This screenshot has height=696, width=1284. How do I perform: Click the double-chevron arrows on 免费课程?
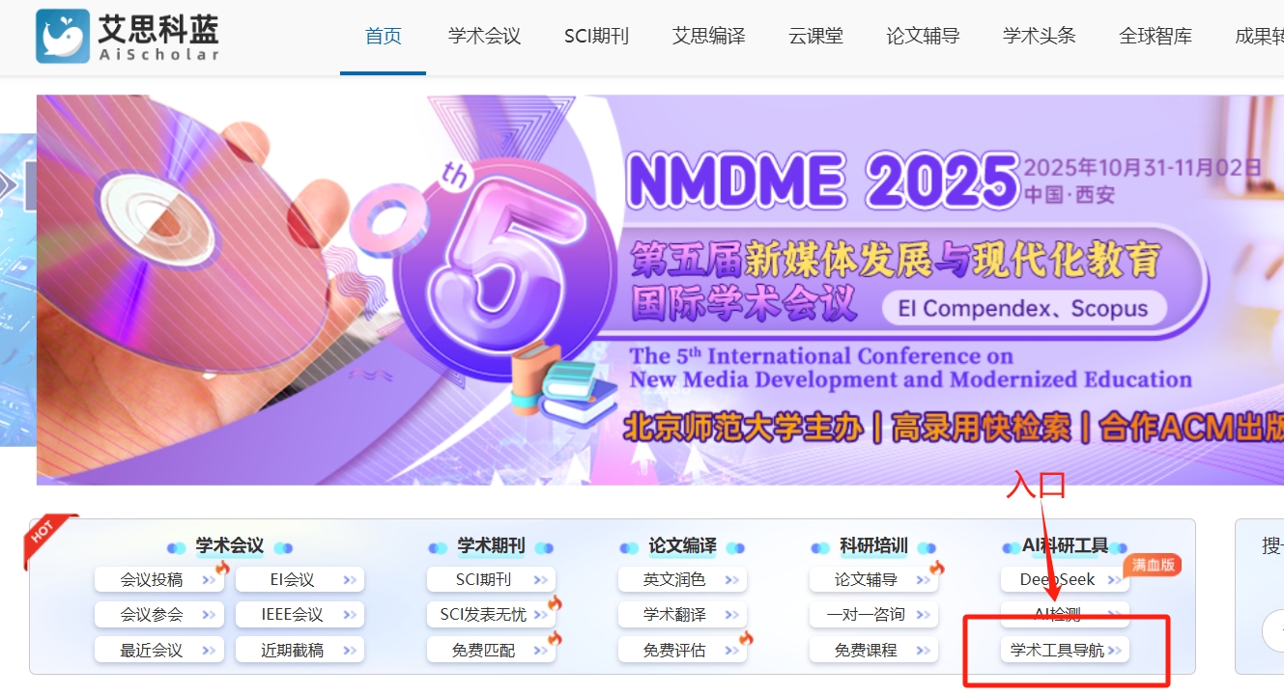pos(926,650)
